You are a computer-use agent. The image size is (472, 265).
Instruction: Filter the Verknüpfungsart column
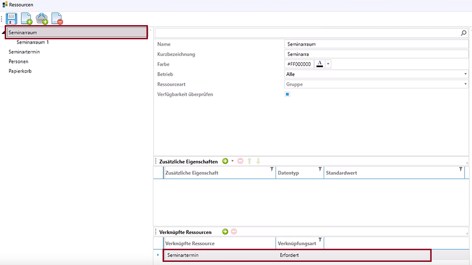(x=320, y=240)
